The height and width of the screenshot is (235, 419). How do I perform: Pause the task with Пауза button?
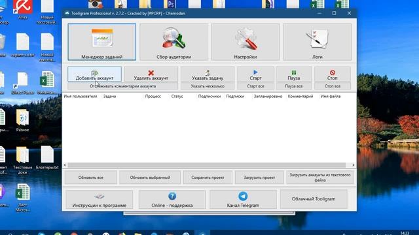294,74
